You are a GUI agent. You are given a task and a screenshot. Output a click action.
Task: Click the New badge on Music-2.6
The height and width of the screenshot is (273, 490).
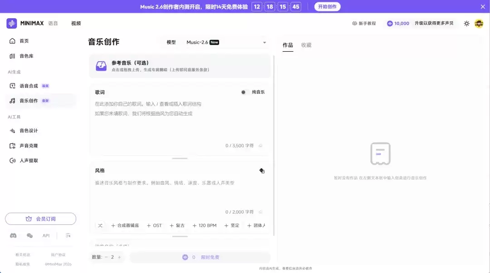pos(214,42)
